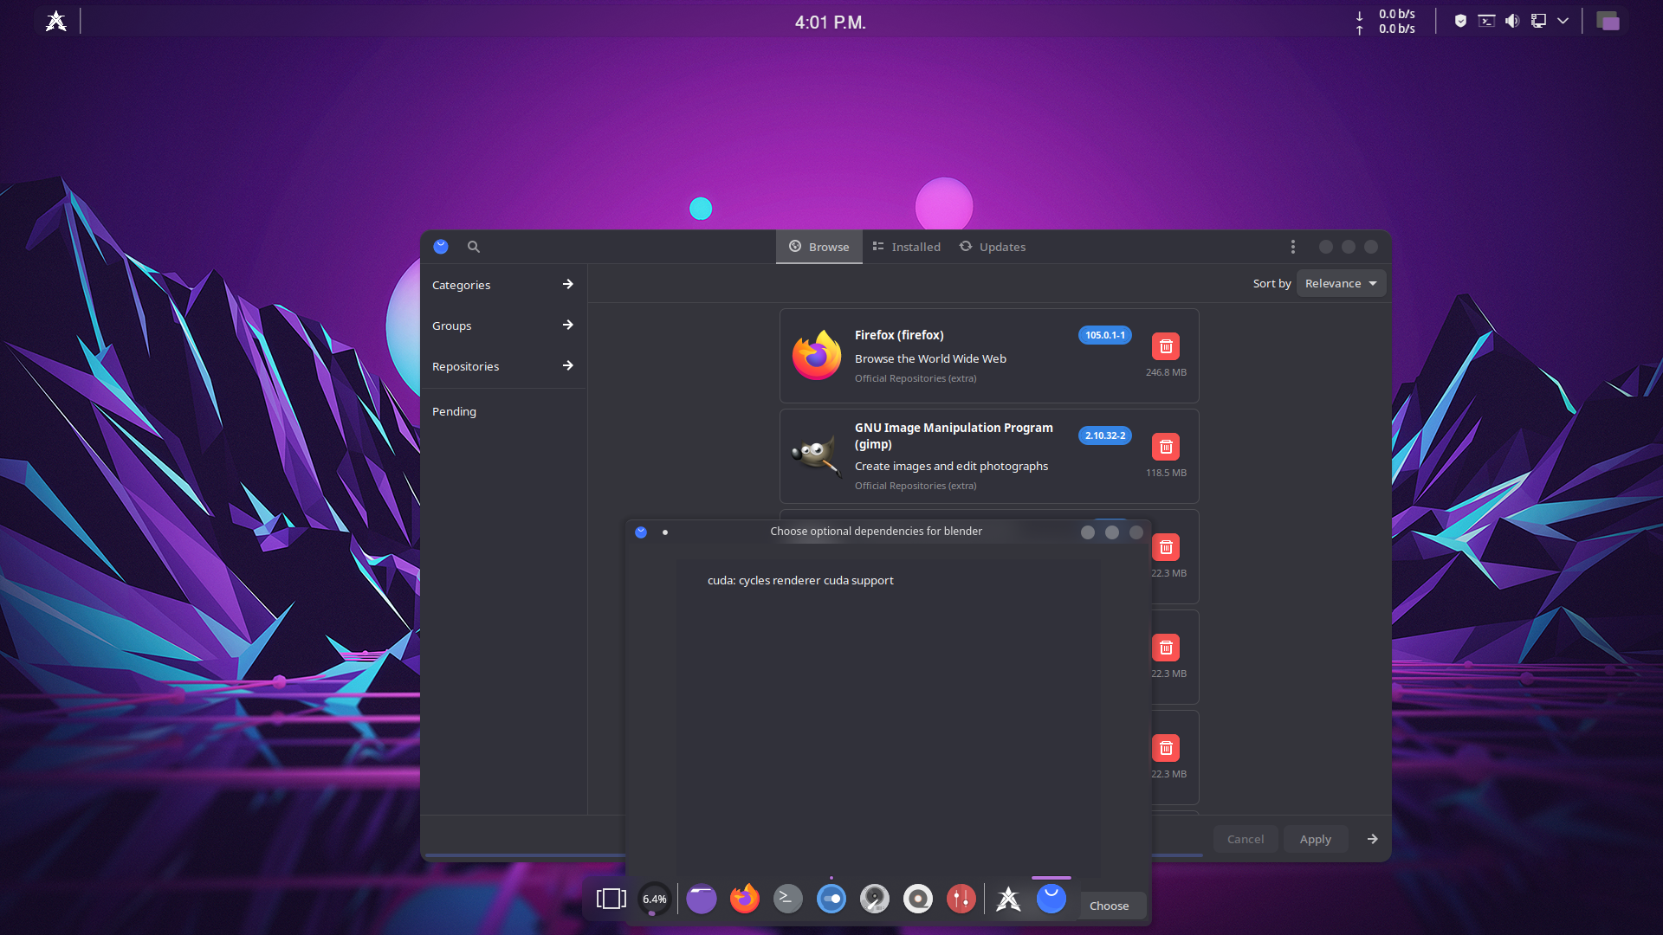Open the search icon in Pamac header
This screenshot has height=935, width=1663.
click(x=473, y=247)
